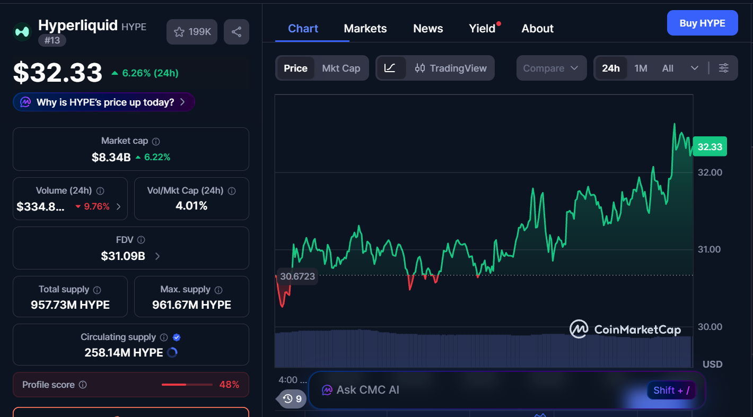The width and height of the screenshot is (753, 417).
Task: Open the timeframe dropdown chevron
Action: click(695, 68)
